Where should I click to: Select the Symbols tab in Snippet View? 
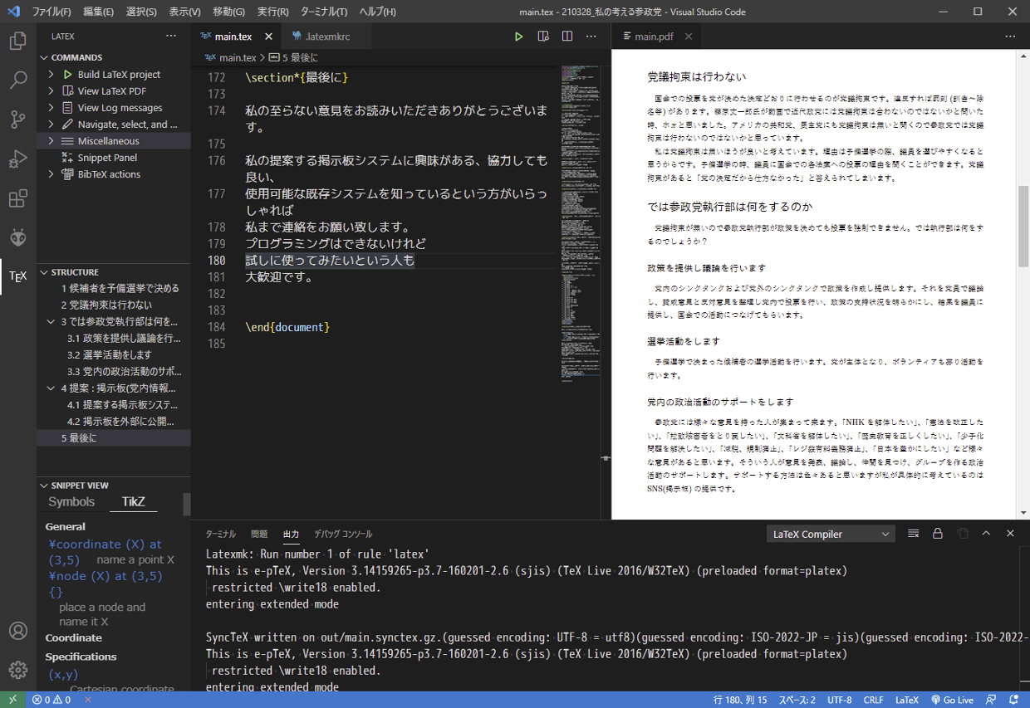(x=71, y=501)
